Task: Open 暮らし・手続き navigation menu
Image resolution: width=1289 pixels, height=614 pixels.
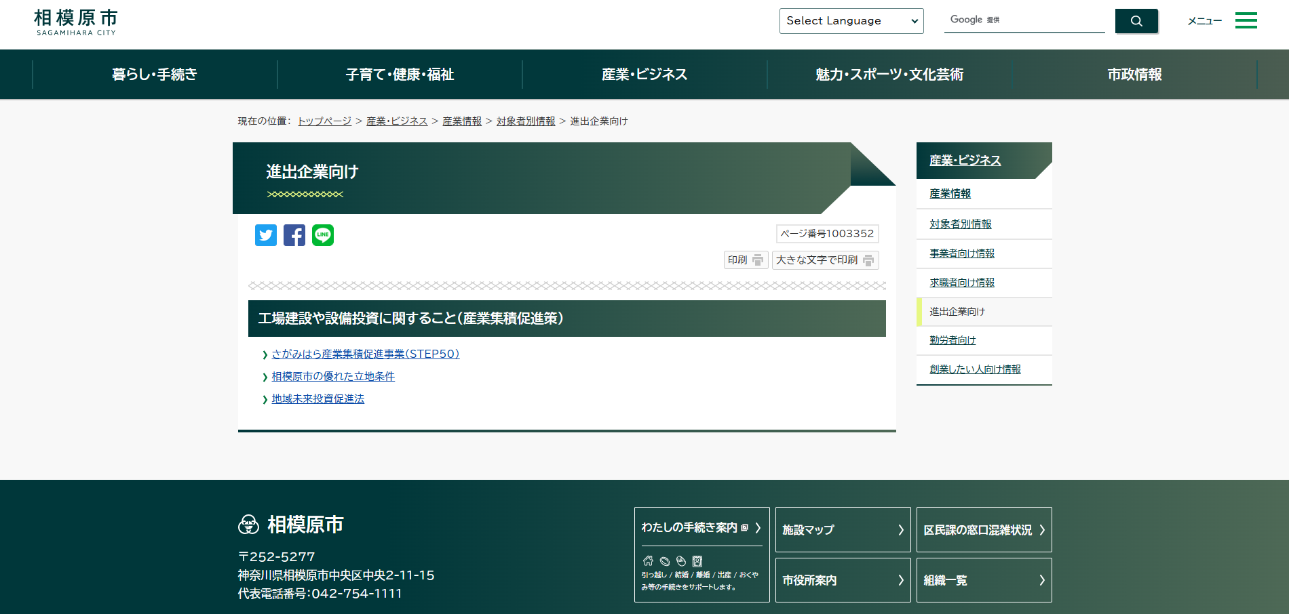Action: coord(155,75)
